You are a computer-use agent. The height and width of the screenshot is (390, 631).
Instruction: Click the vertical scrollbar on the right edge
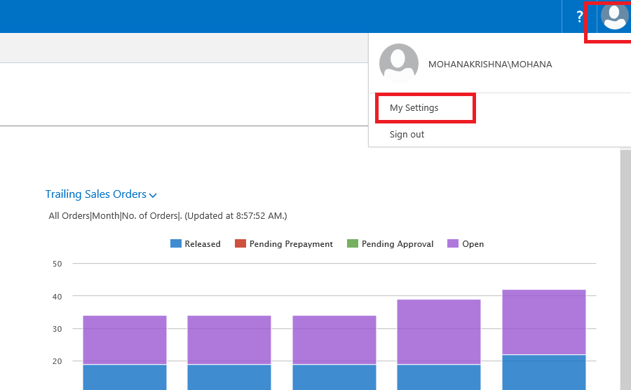pyautogui.click(x=625, y=267)
